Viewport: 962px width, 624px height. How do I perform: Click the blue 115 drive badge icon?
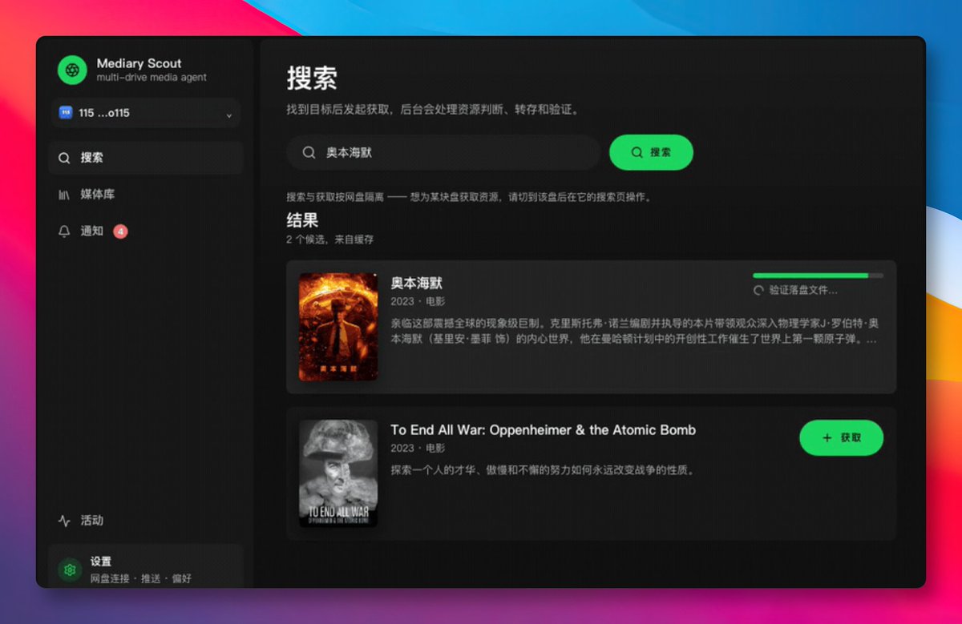coord(66,113)
